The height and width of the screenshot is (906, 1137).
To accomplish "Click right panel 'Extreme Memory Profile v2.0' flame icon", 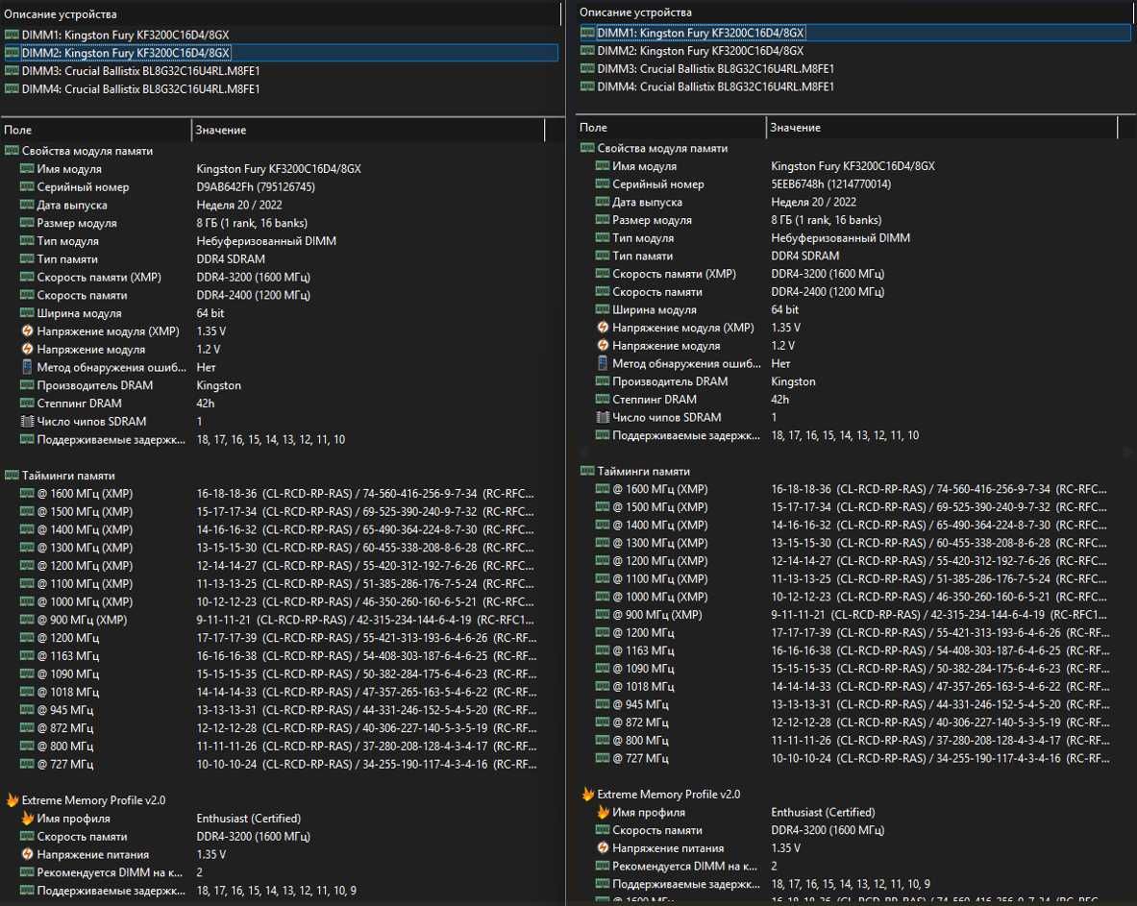I will point(588,795).
